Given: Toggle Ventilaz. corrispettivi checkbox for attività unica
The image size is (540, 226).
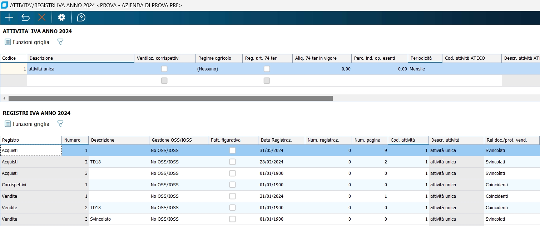Looking at the screenshot, I should coord(164,69).
